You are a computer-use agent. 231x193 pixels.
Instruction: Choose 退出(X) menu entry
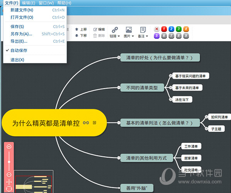pos(35,60)
